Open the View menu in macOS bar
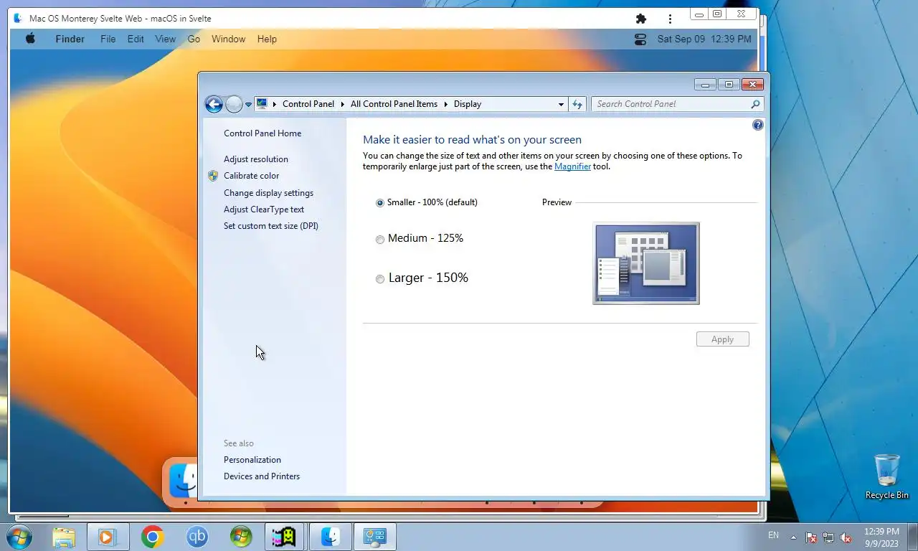The image size is (918, 551). click(166, 39)
